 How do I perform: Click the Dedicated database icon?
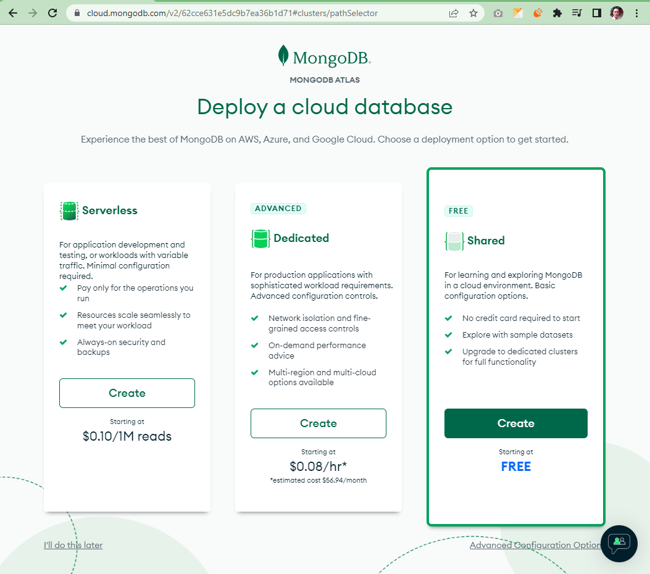point(260,239)
